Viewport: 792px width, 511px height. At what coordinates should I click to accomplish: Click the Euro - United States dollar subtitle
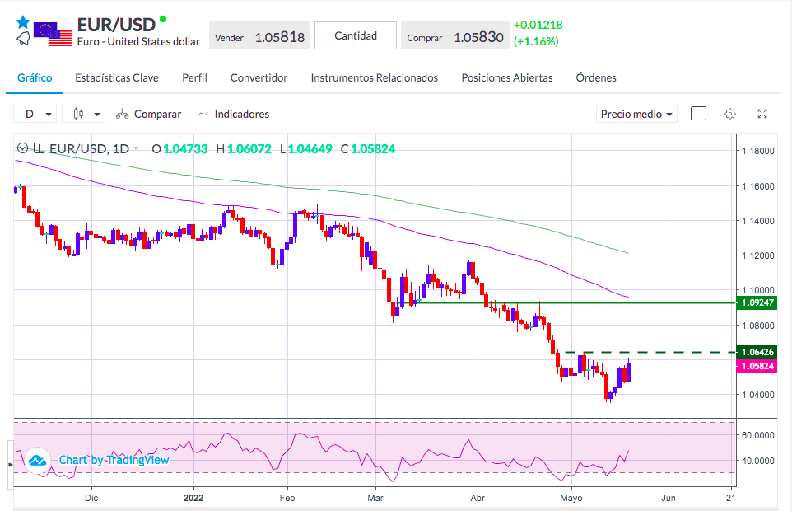[x=138, y=42]
